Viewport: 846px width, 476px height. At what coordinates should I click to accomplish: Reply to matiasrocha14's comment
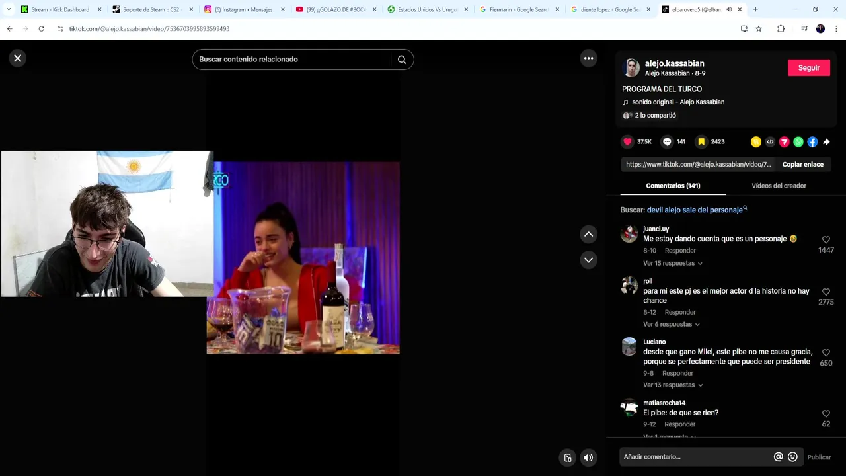[x=680, y=424]
